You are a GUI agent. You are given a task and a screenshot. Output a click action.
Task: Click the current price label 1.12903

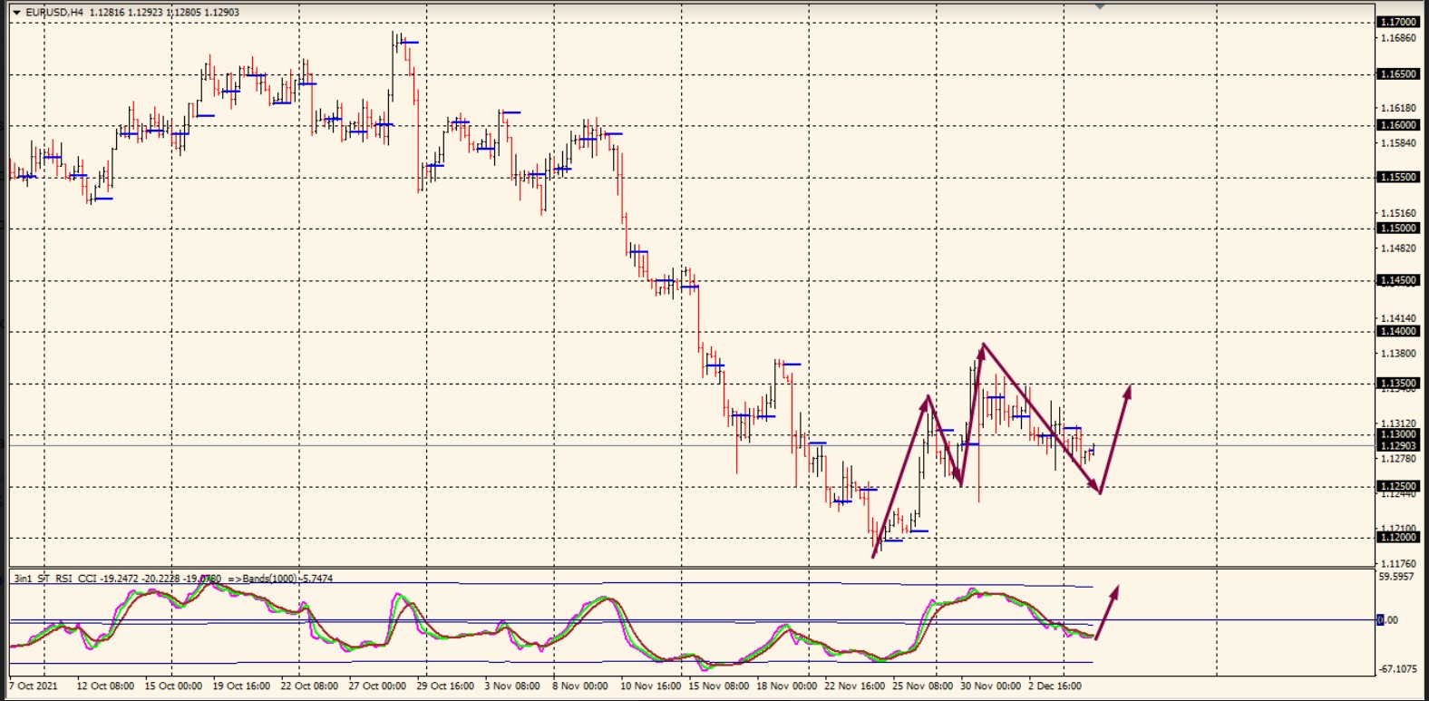pos(1397,446)
